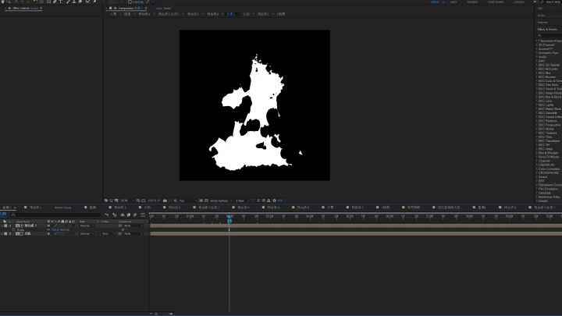The image size is (562, 316).
Task: Expand the Animation Presets category
Action: coord(537,41)
